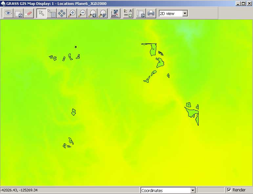
Task: Expand the 2D view arrow button
Action: click(x=185, y=13)
